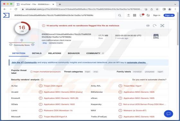Click the virus threat category tag
Viewport: 180px width, 121px height.
point(95,72)
